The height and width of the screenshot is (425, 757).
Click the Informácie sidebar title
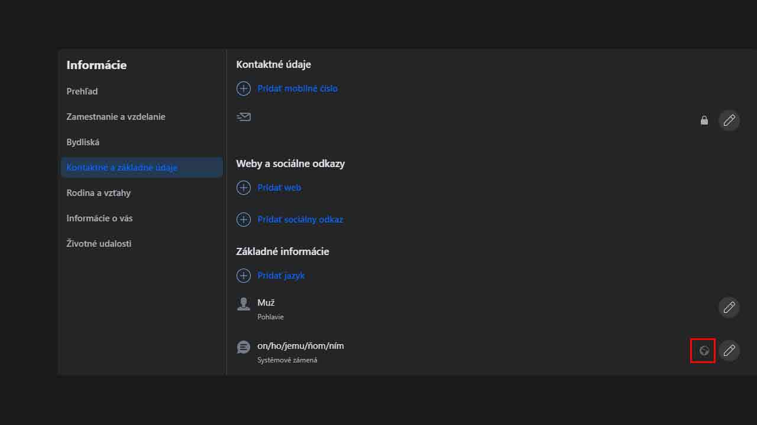pos(96,65)
